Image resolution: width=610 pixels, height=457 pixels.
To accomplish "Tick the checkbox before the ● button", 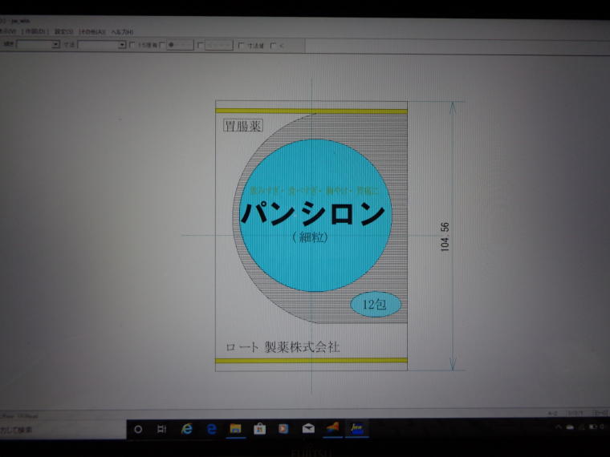I will pos(163,45).
